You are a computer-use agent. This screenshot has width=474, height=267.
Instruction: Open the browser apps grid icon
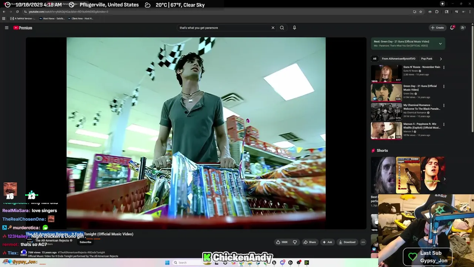tap(4, 19)
